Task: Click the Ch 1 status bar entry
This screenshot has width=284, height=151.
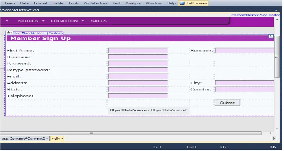Action: point(225,147)
